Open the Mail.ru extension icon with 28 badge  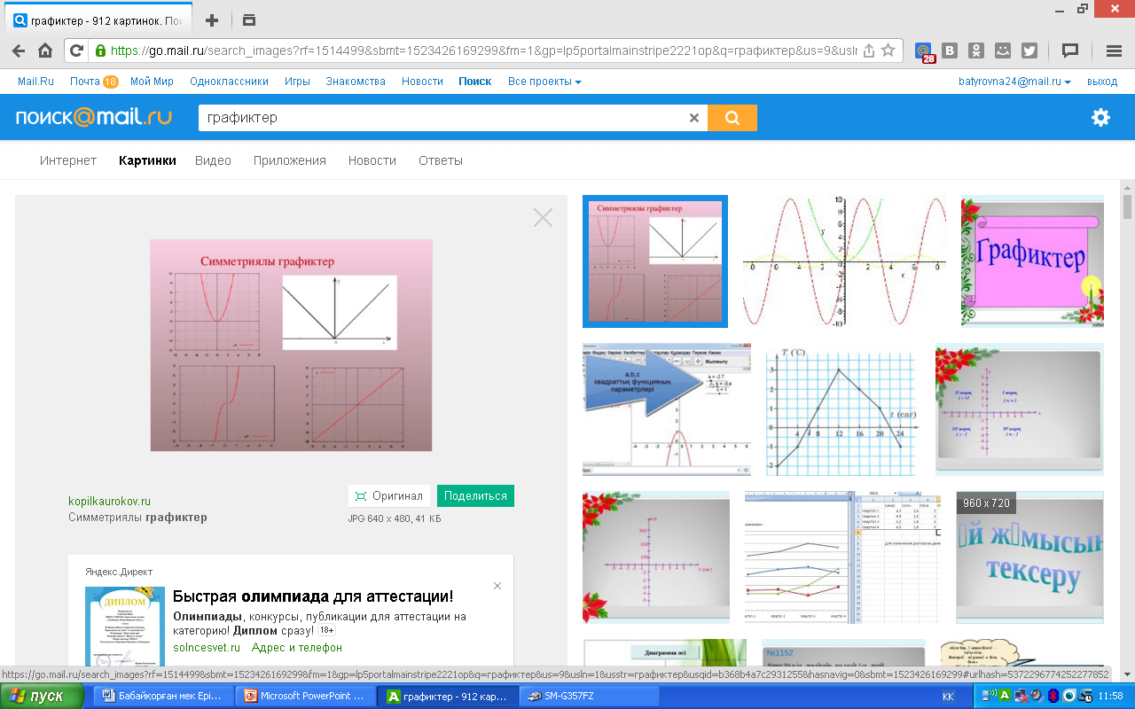pos(924,51)
